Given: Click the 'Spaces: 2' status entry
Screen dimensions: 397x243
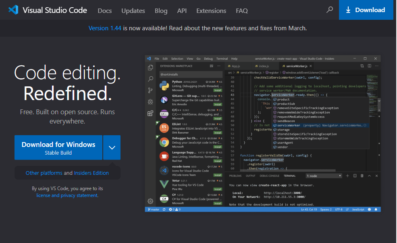Looking at the screenshot, I should [x=326, y=209].
